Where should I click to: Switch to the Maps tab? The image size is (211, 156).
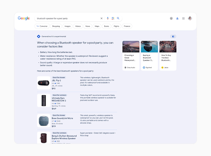click(97, 26)
